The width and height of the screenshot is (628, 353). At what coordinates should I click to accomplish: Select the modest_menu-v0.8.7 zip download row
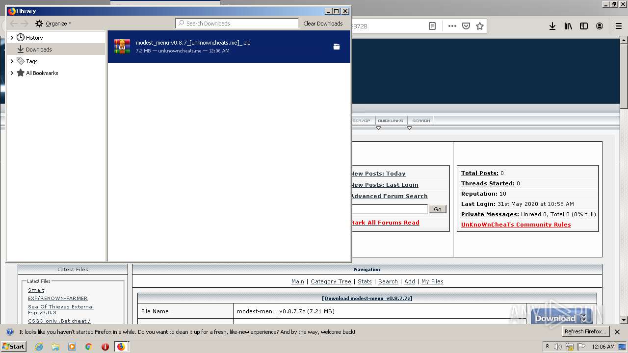click(x=229, y=47)
